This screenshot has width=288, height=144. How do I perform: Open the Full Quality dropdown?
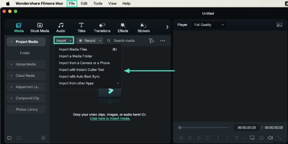pyautogui.click(x=209, y=25)
